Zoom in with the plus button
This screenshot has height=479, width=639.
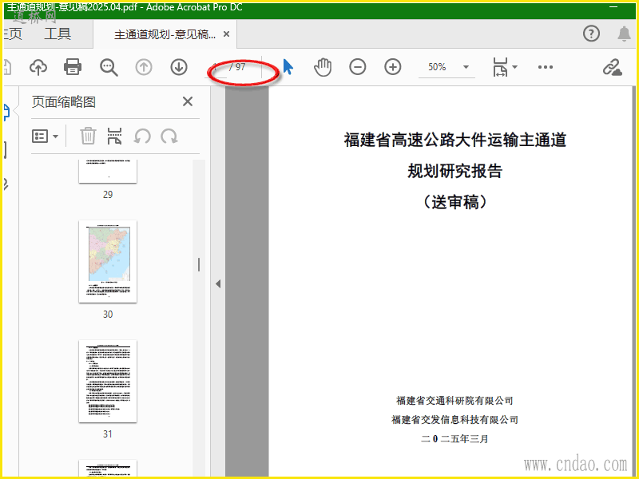point(393,67)
